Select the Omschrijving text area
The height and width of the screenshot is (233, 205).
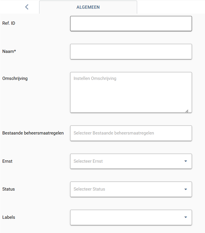click(131, 92)
